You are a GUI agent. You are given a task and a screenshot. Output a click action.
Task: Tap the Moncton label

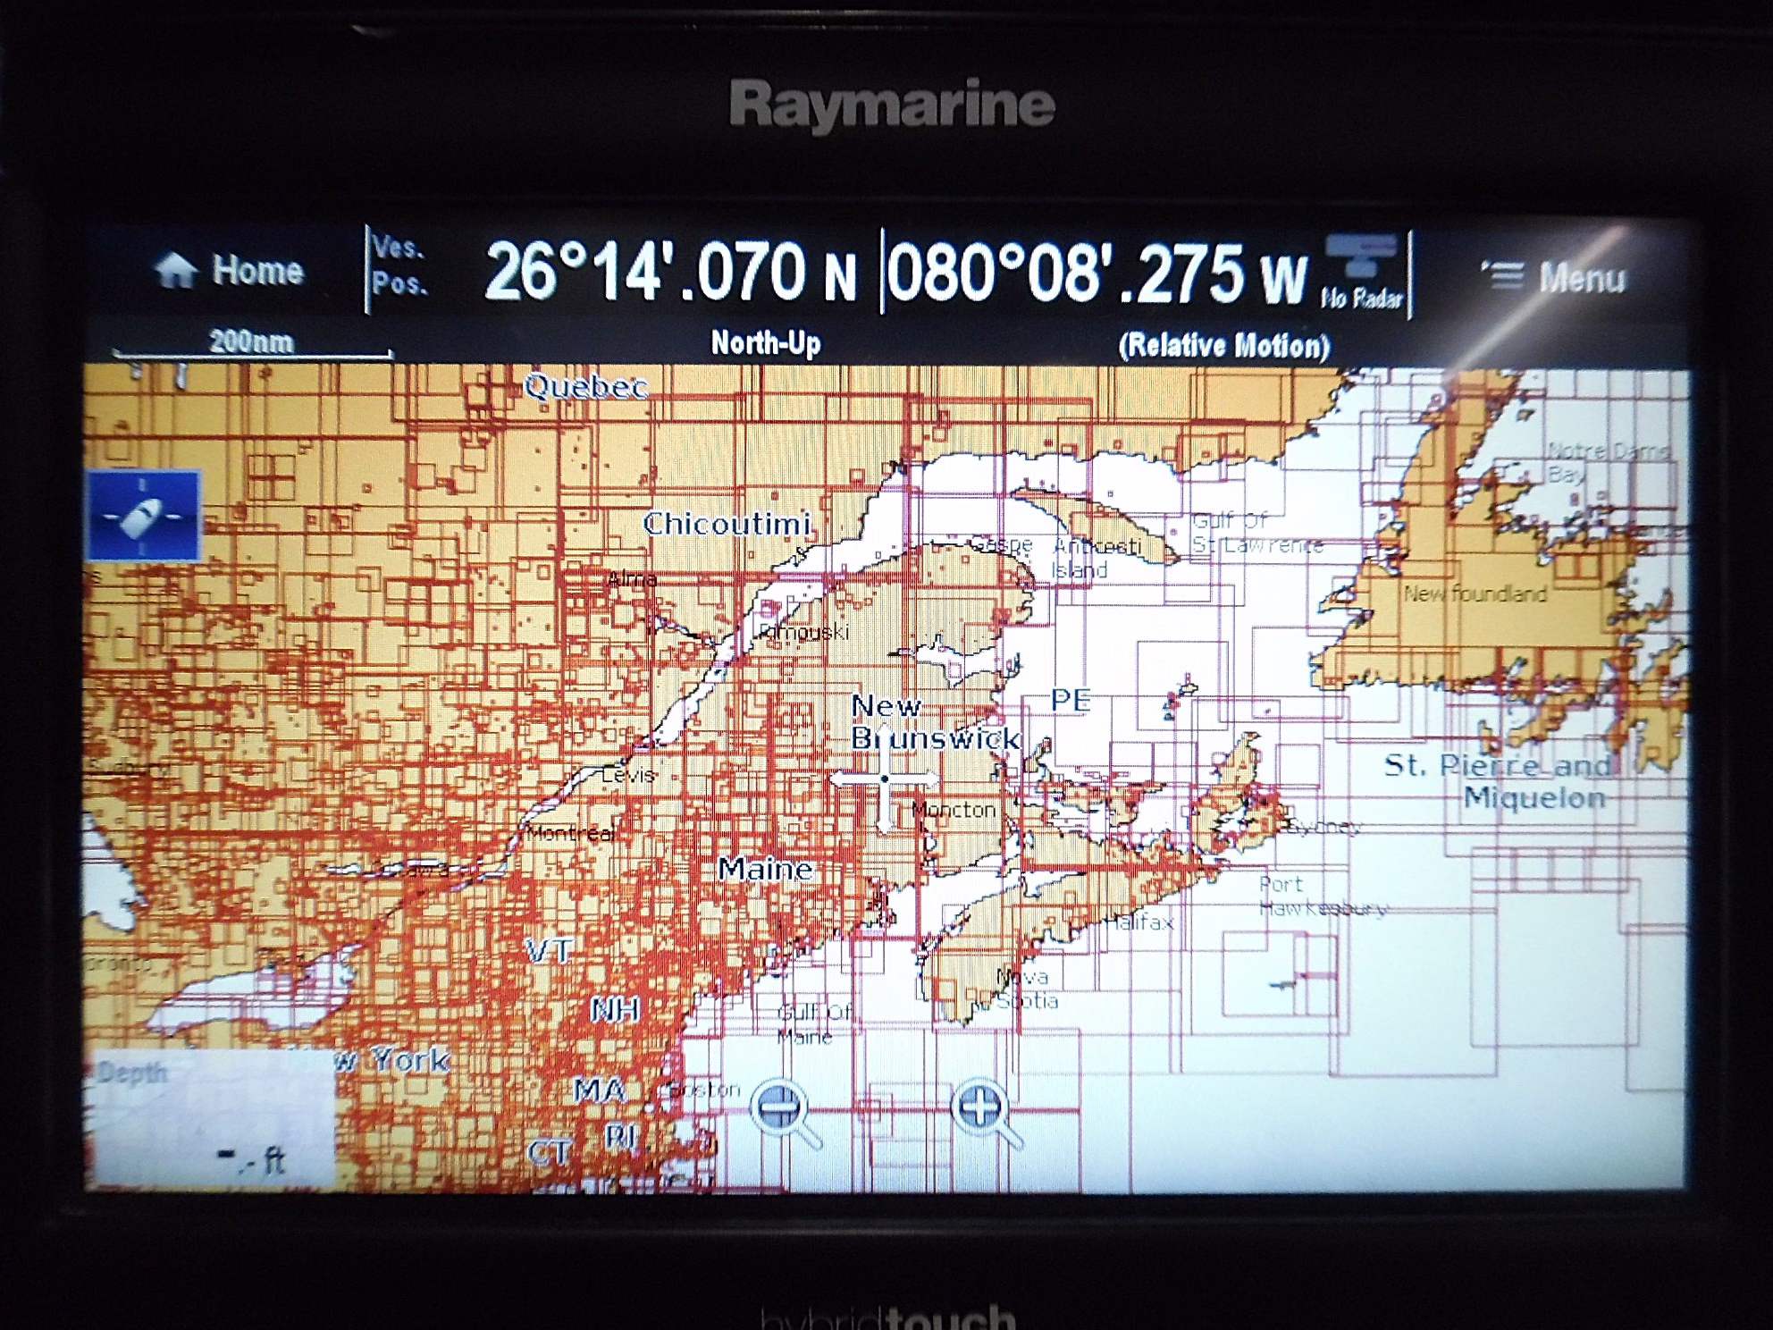tap(954, 810)
